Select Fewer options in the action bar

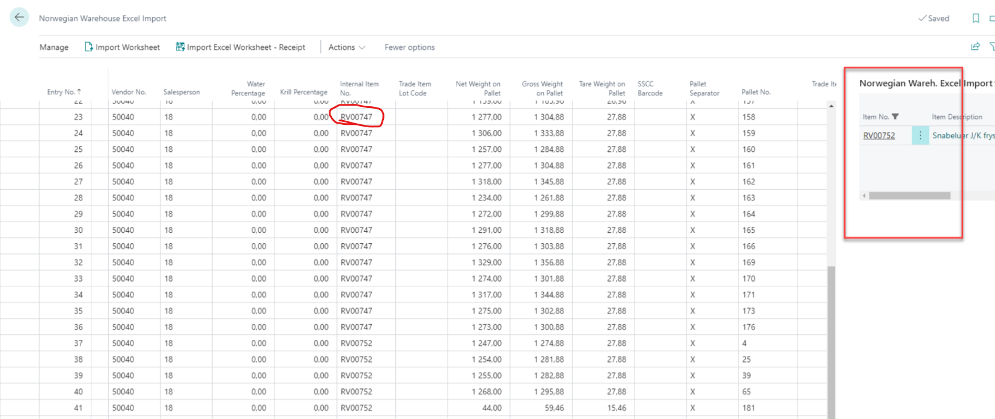coord(409,47)
